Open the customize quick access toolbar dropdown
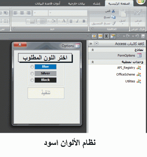Screen dimensions: 147x157 (x=88, y=36)
